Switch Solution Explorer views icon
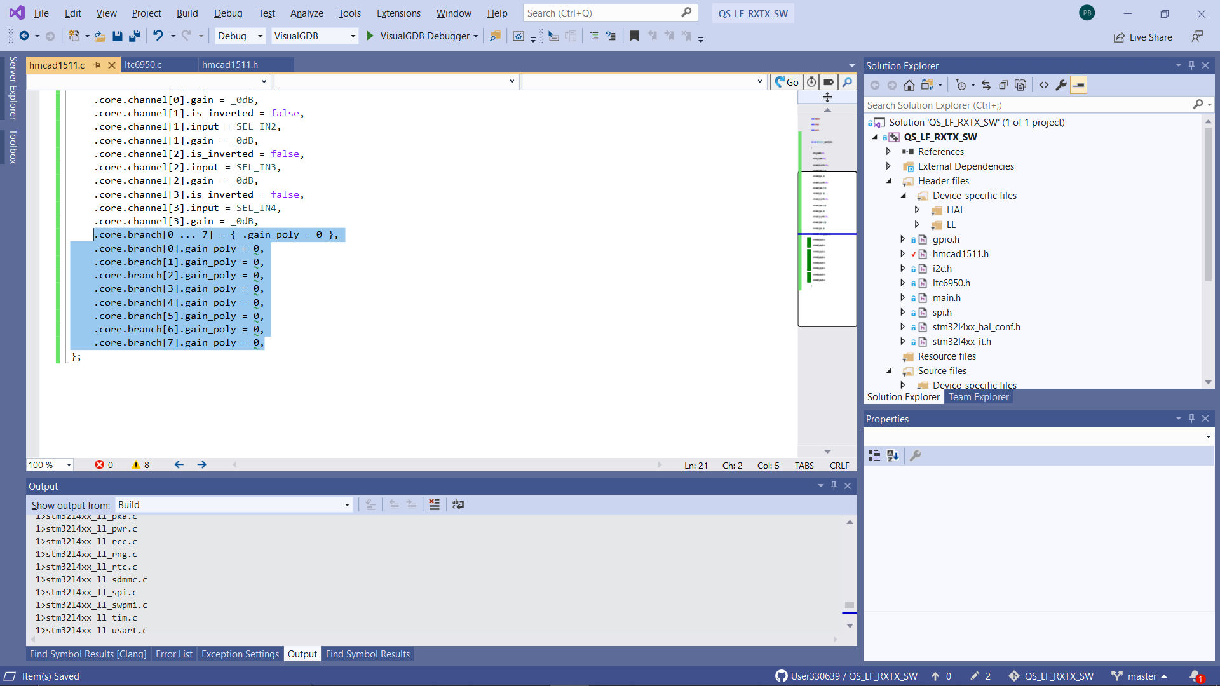Viewport: 1220px width, 686px height. (927, 84)
